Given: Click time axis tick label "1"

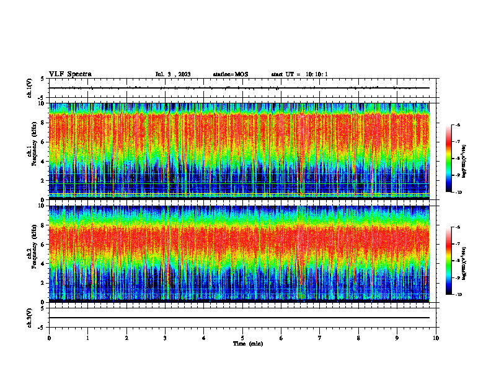Looking at the screenshot, I should coord(87,338).
